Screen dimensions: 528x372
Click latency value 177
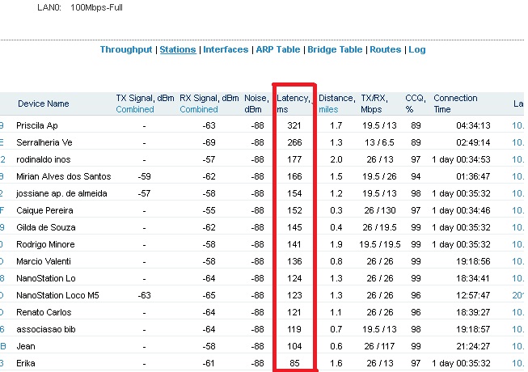pos(294,159)
